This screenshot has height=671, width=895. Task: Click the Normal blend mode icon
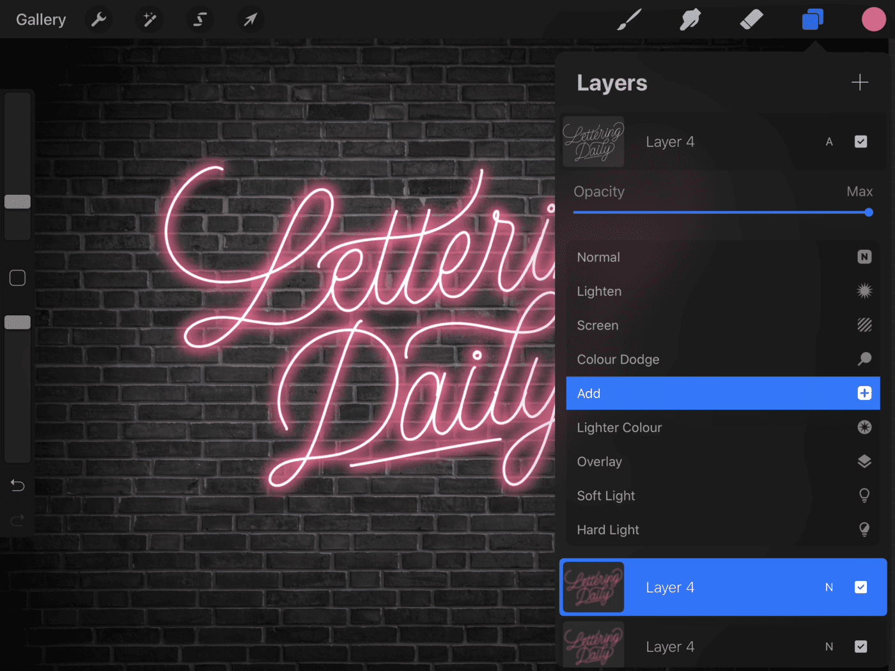click(x=864, y=257)
